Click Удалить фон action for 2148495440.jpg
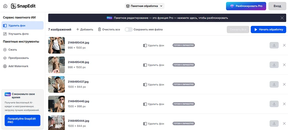 pyautogui.click(x=154, y=104)
